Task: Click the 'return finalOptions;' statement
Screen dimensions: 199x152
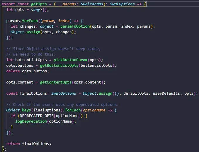Action: [29, 143]
